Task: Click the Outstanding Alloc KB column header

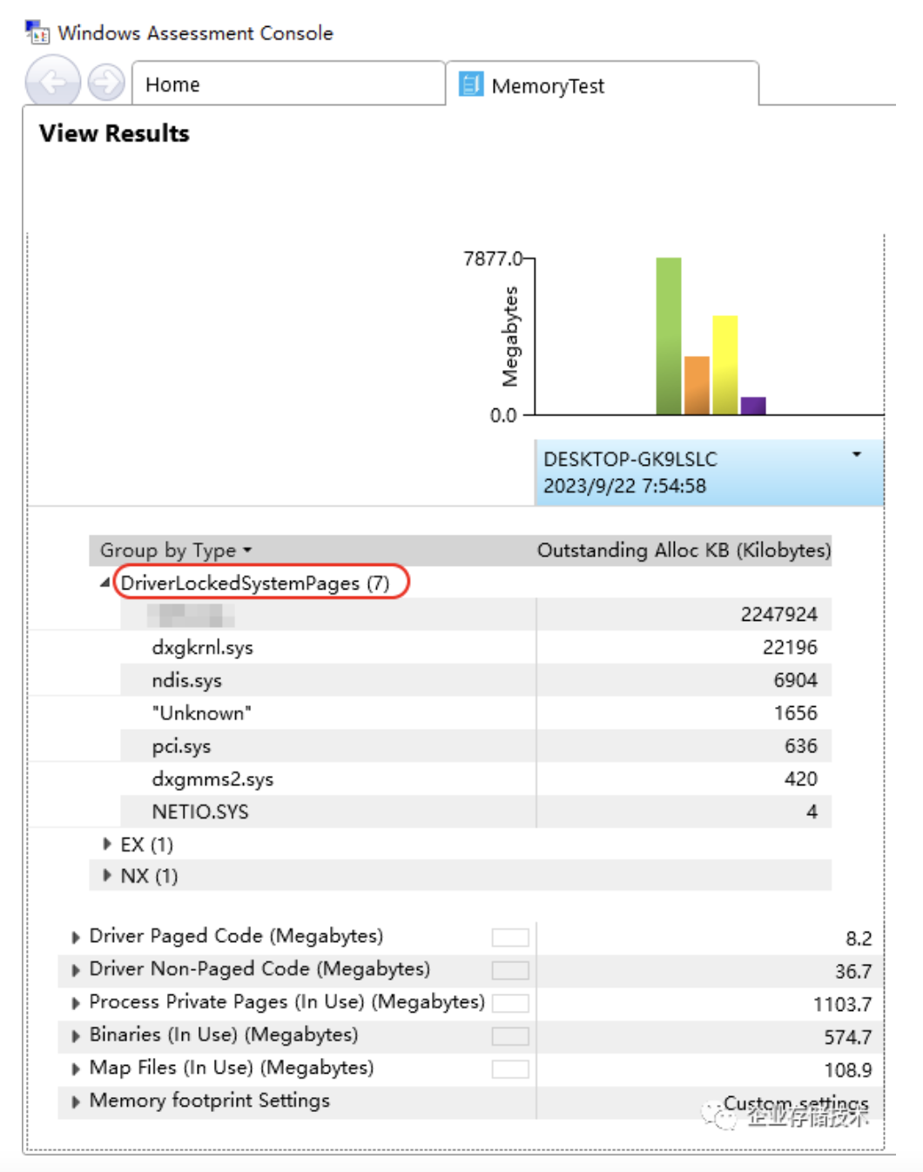Action: (x=684, y=550)
